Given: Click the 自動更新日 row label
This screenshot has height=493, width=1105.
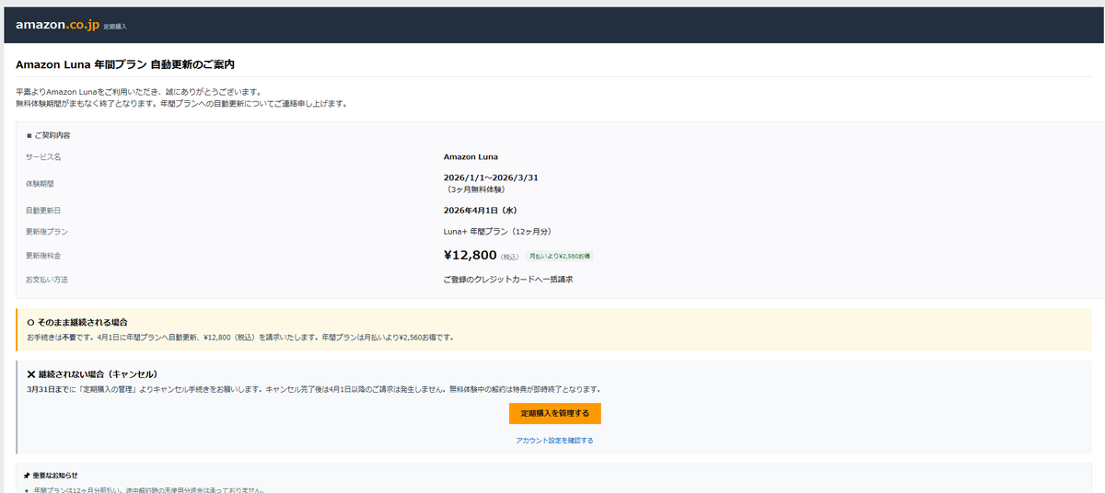Looking at the screenshot, I should [x=43, y=211].
